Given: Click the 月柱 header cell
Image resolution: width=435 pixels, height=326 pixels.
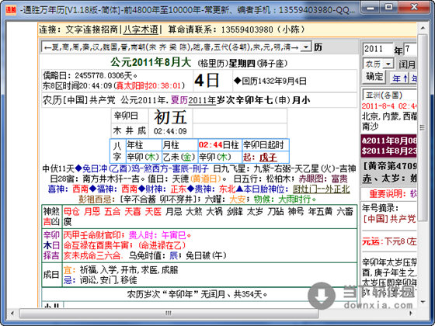Looking at the screenshot, I should (179, 144).
